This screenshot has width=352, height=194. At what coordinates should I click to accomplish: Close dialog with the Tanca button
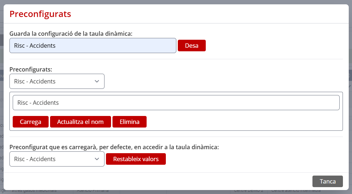[328, 181]
